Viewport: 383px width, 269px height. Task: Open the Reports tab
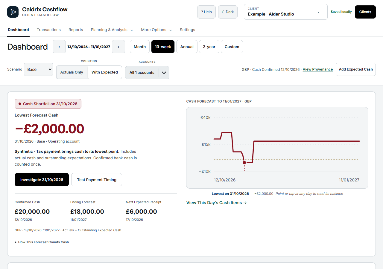coord(76,30)
